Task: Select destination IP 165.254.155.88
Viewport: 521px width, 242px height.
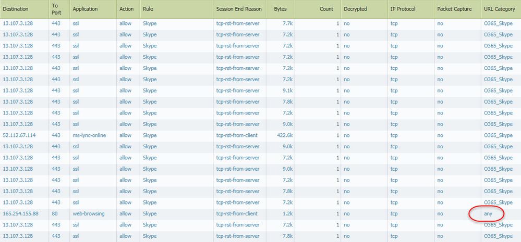Action: pyautogui.click(x=20, y=213)
